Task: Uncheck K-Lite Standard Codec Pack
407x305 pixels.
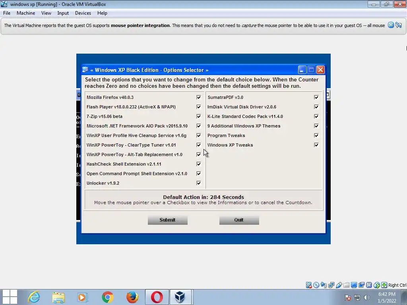Action: click(x=316, y=116)
